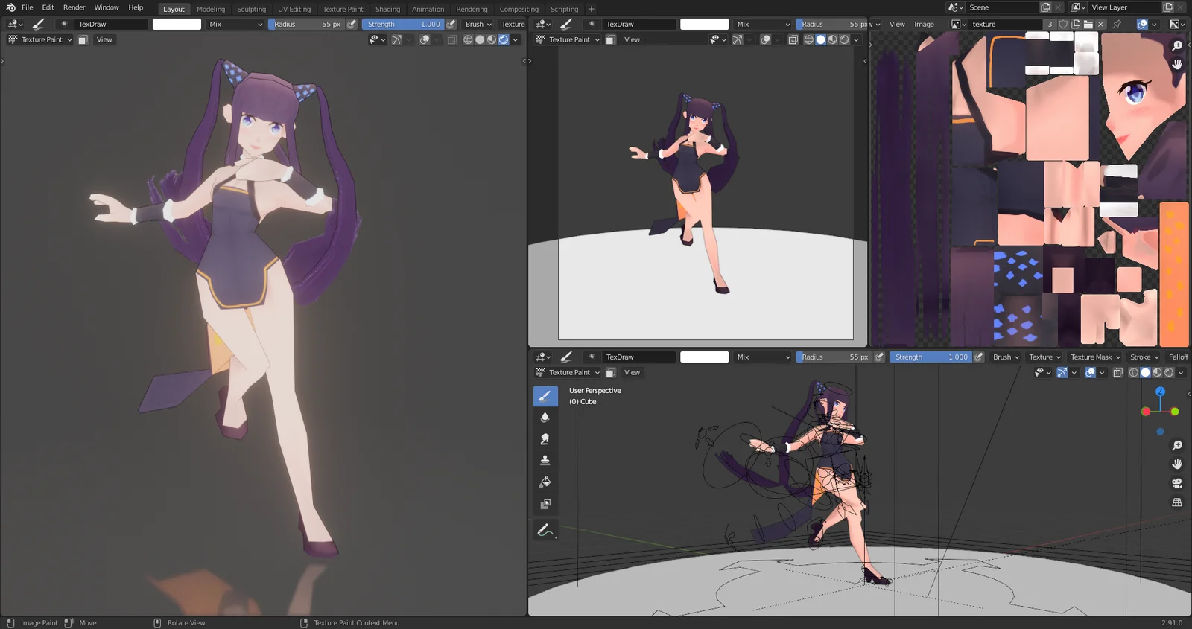This screenshot has height=629, width=1192.
Task: Expand the Brush dropdown in left header
Action: pos(478,24)
